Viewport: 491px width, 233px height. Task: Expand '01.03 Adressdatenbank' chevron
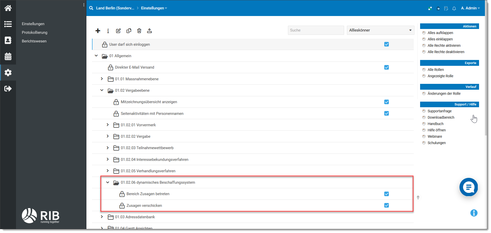pyautogui.click(x=102, y=217)
